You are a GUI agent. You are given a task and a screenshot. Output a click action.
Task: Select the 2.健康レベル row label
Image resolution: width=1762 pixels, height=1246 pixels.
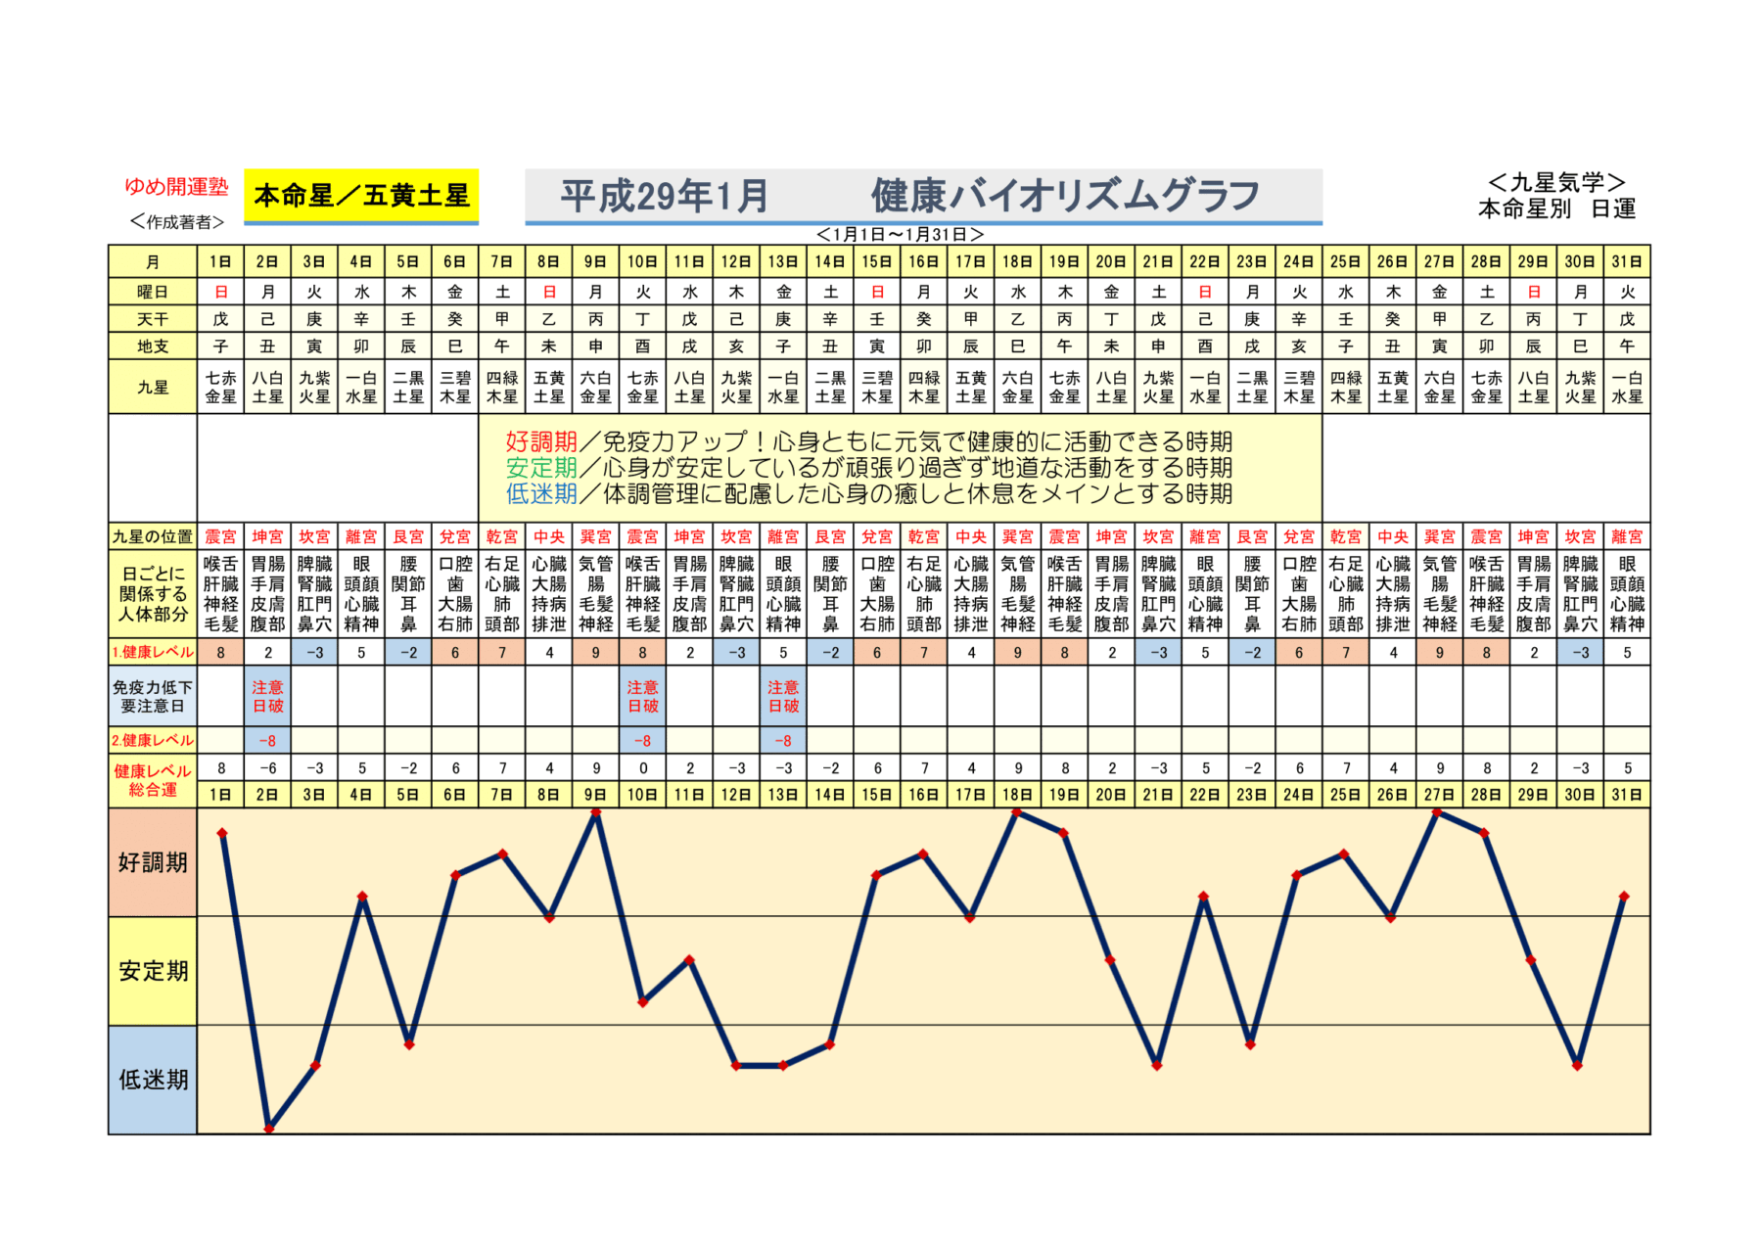click(153, 740)
